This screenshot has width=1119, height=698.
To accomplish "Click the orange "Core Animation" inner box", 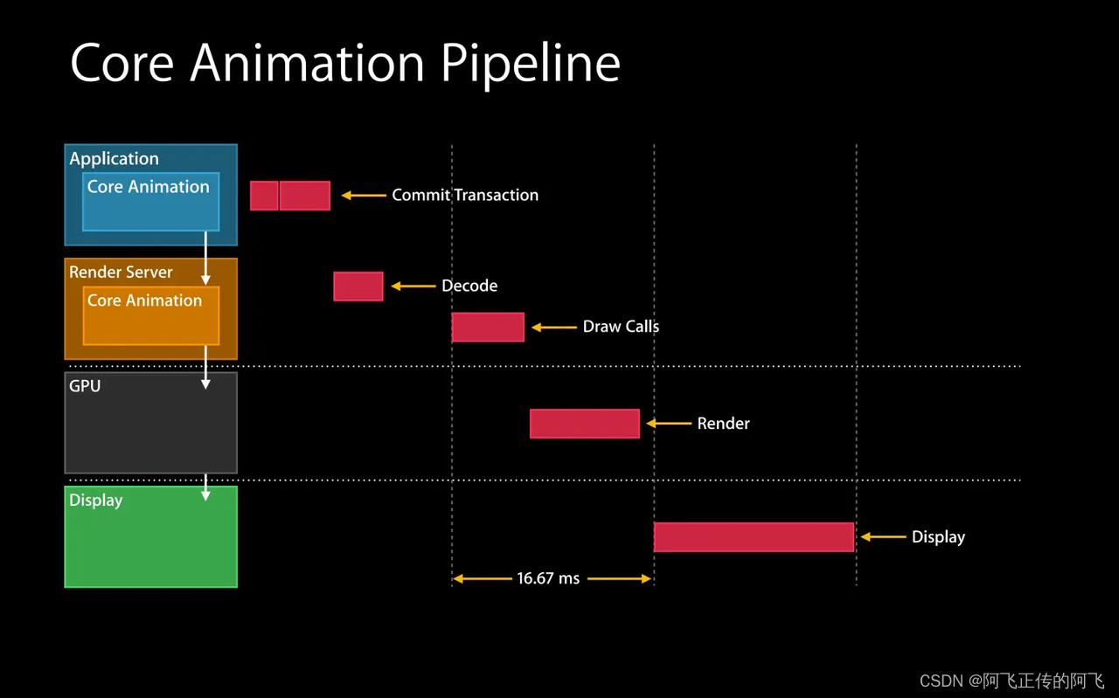I will click(x=150, y=315).
